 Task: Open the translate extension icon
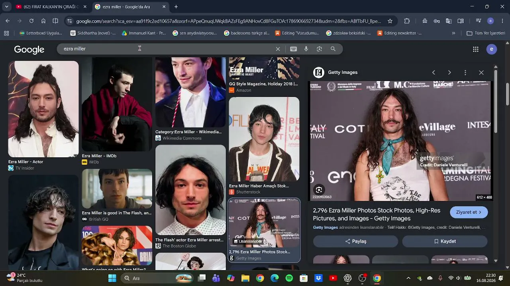(449, 21)
